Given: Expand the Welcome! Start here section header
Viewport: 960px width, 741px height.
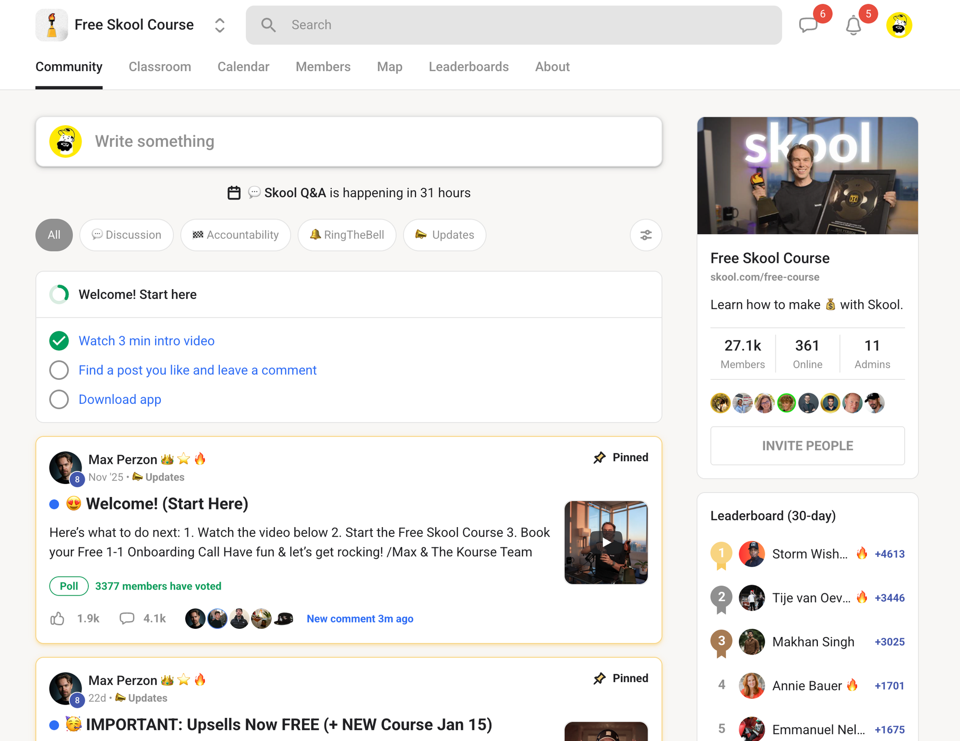Looking at the screenshot, I should [x=138, y=294].
